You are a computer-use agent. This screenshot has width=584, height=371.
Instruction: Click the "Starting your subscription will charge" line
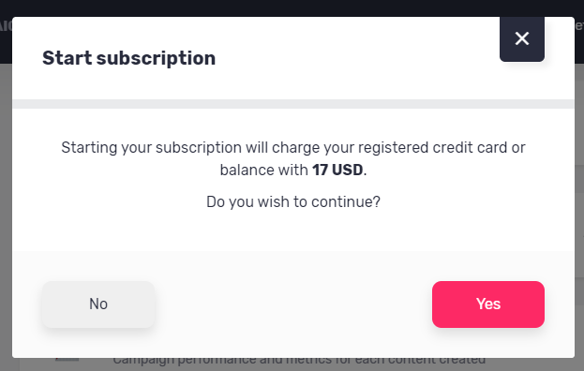pyautogui.click(x=293, y=148)
